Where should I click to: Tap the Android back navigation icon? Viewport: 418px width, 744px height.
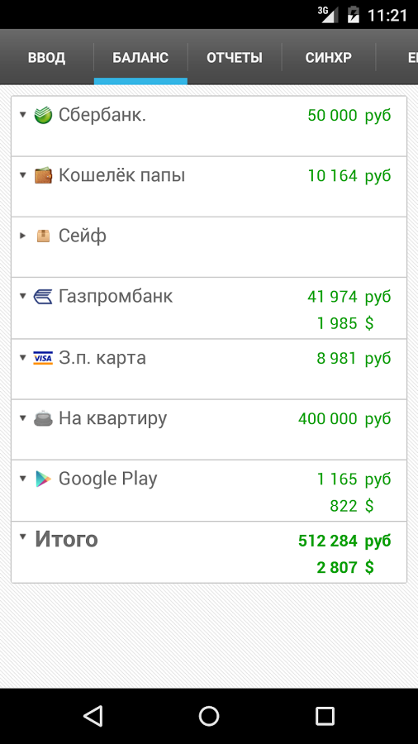click(93, 716)
